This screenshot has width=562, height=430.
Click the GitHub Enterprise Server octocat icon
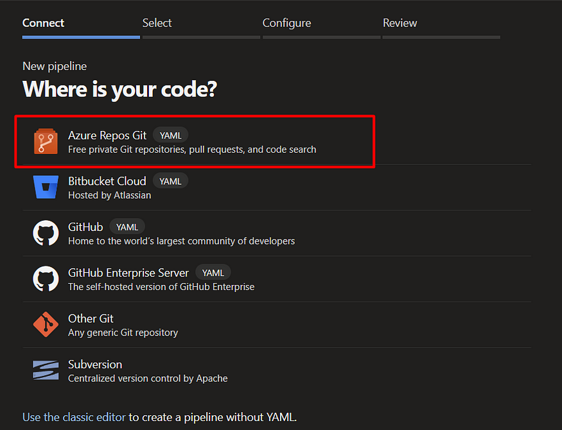[x=46, y=279]
